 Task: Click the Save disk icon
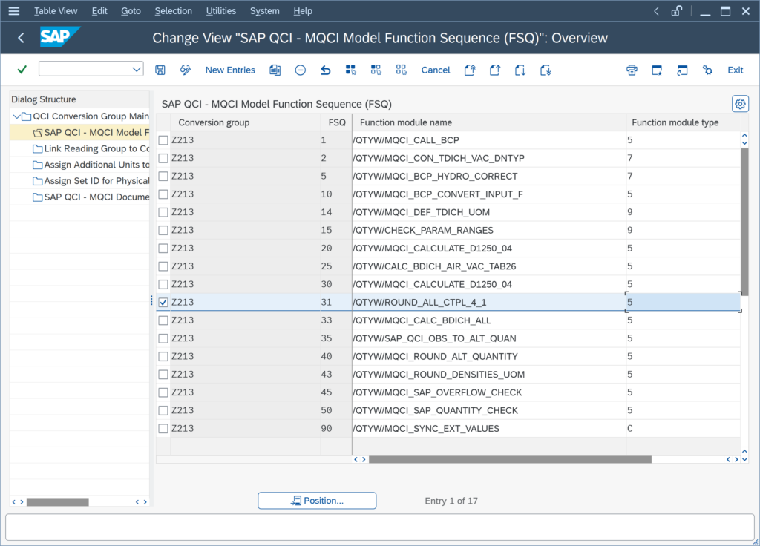pyautogui.click(x=160, y=70)
